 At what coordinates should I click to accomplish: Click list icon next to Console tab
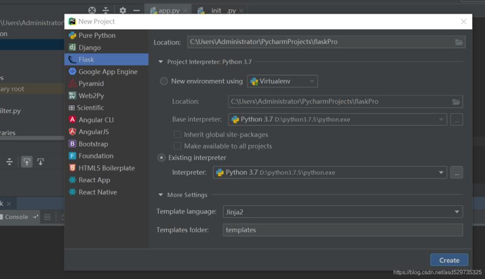click(47, 217)
